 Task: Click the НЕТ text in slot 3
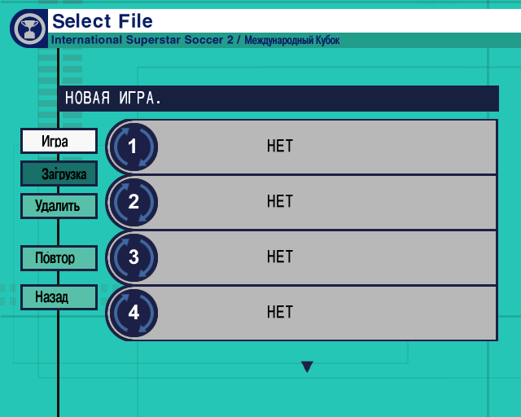point(280,257)
